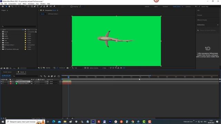Image resolution: width=221 pixels, height=124 pixels.
Task: Expand the Effects & Presets panel header
Action: coord(202,20)
